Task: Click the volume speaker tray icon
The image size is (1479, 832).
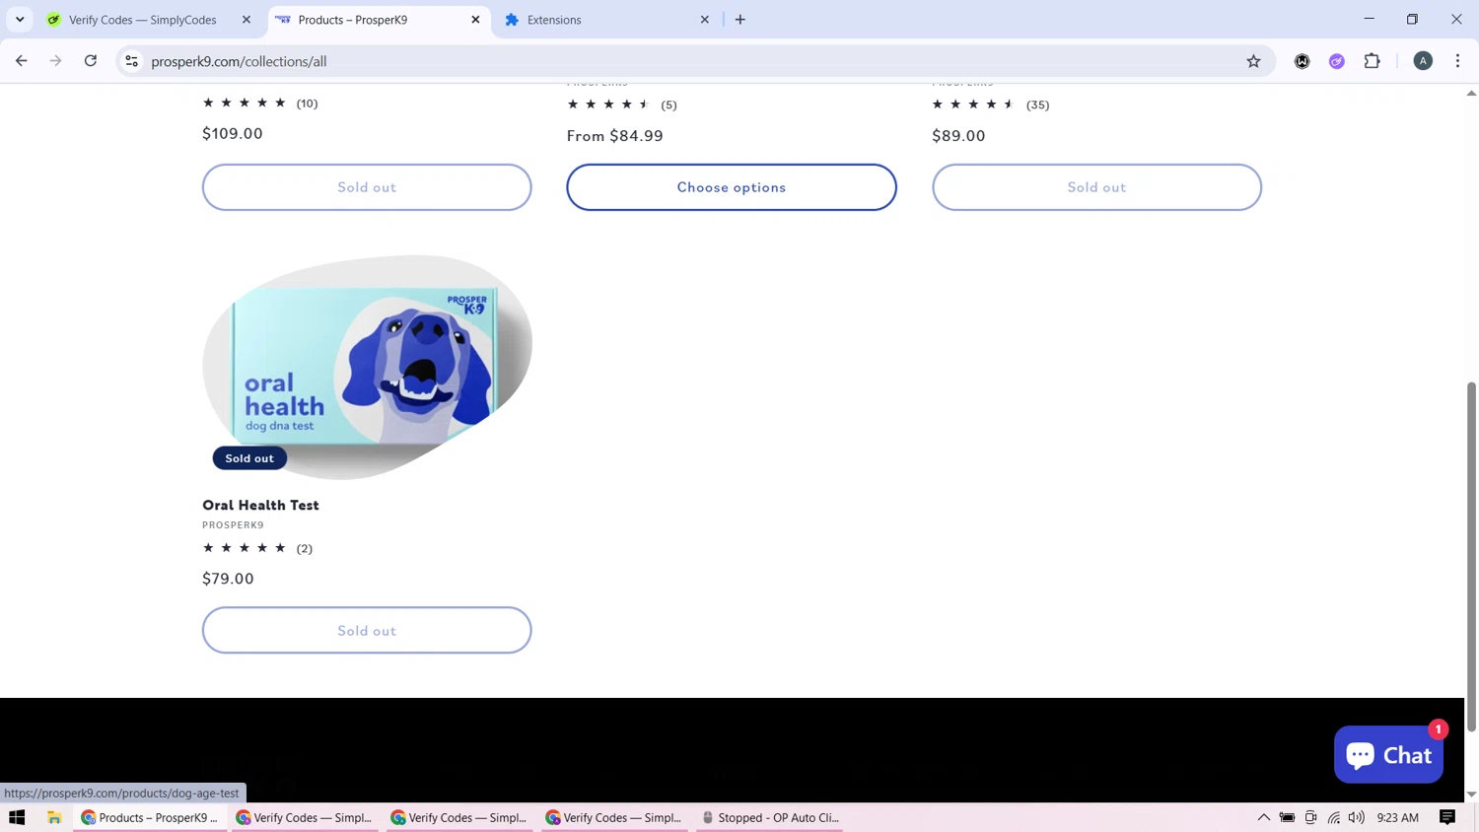Action: [x=1357, y=817]
